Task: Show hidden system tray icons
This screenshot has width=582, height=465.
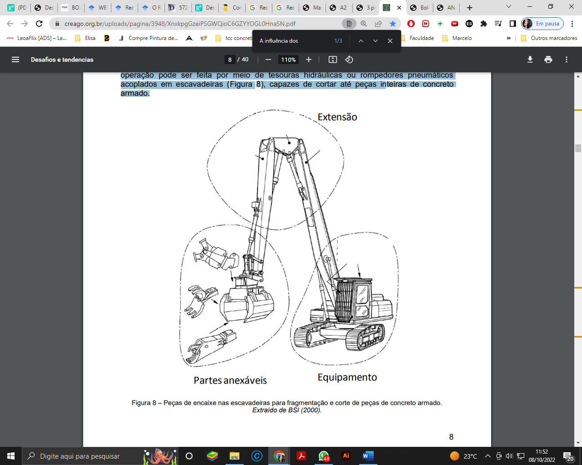Action: pyautogui.click(x=488, y=456)
